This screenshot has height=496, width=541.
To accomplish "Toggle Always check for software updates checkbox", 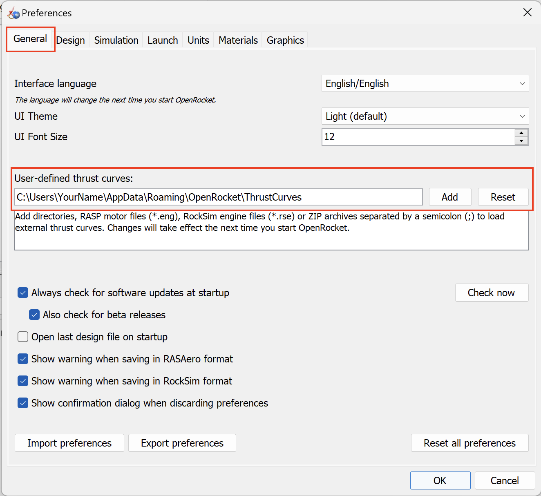I will [23, 293].
